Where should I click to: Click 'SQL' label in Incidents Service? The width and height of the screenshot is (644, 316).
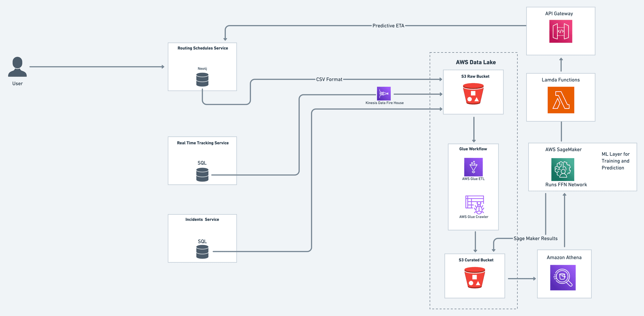pyautogui.click(x=202, y=241)
